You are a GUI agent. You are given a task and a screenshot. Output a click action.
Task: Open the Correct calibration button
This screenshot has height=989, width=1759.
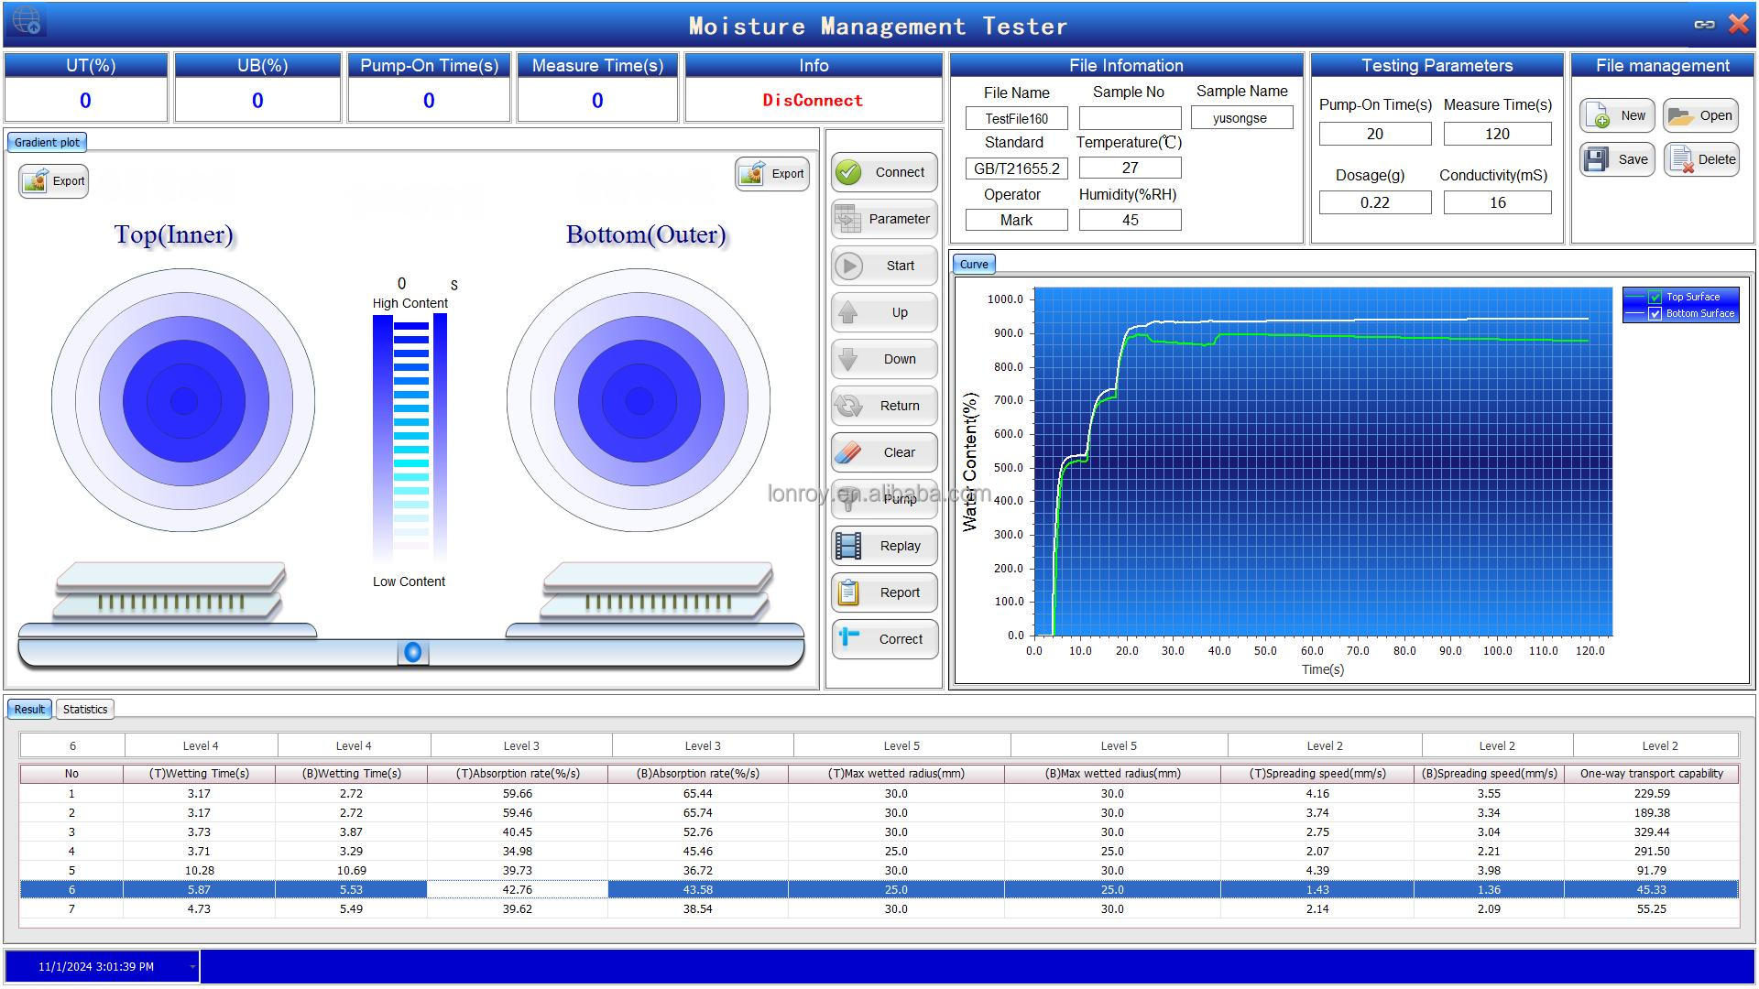coord(884,639)
